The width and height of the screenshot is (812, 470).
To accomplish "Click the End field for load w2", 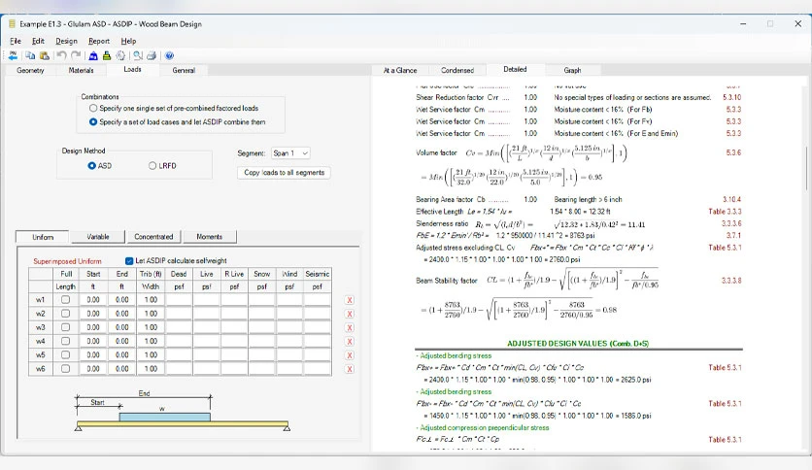I will [122, 314].
